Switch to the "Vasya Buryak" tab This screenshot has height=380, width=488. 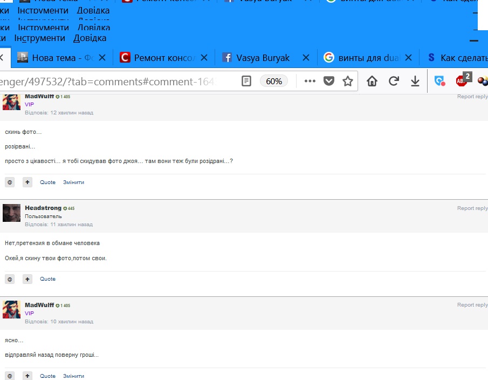click(263, 58)
